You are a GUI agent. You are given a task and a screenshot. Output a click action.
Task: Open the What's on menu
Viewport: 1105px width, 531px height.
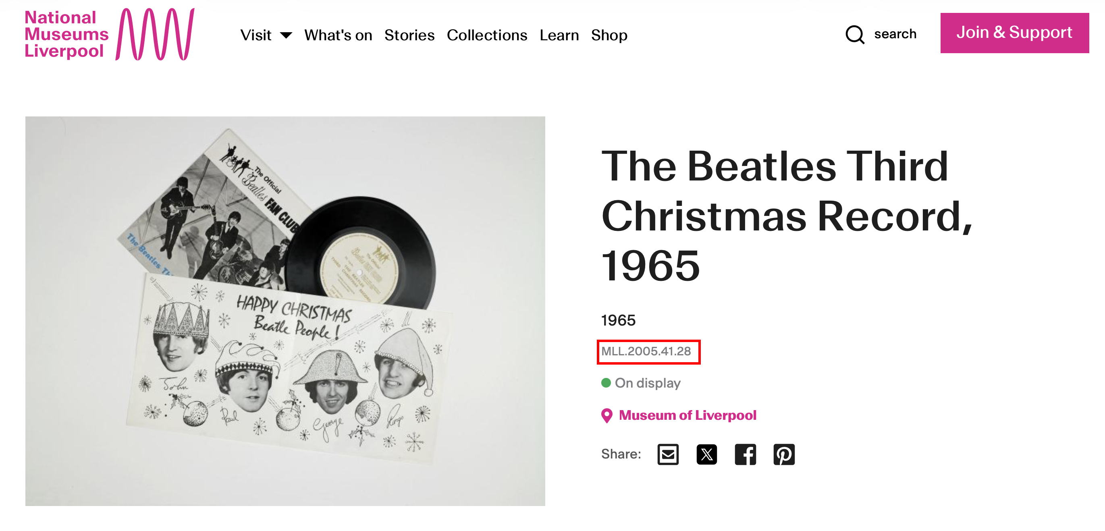(338, 35)
